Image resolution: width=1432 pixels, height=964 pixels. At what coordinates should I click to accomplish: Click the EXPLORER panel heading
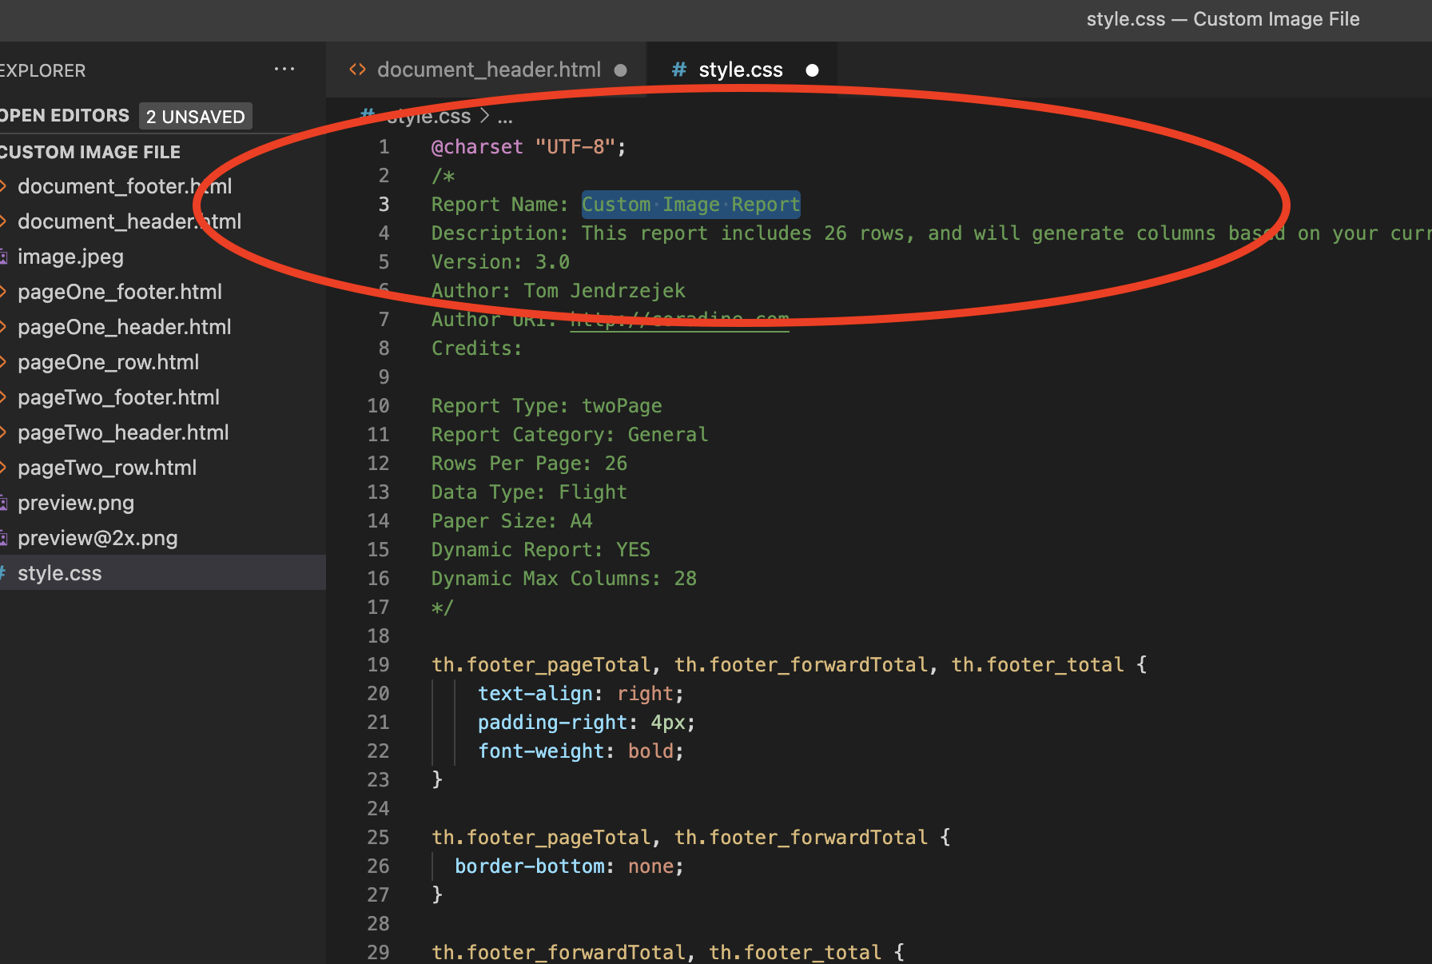(42, 70)
